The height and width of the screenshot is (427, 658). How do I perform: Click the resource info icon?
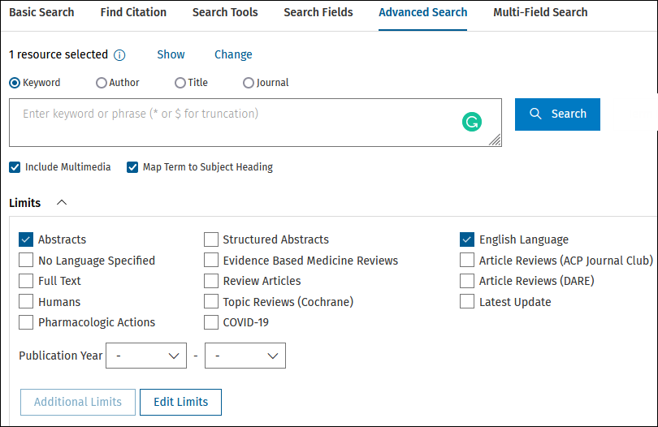point(119,55)
